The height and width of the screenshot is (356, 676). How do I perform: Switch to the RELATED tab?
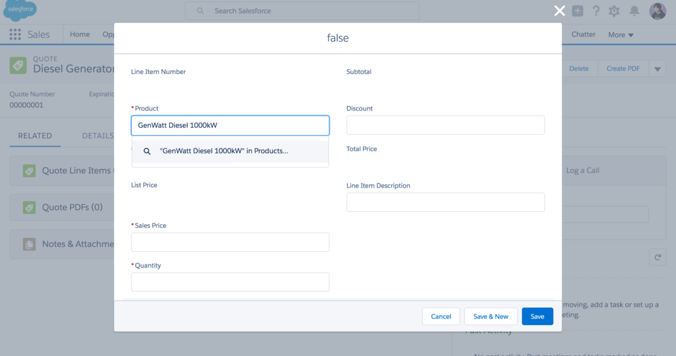(x=35, y=136)
